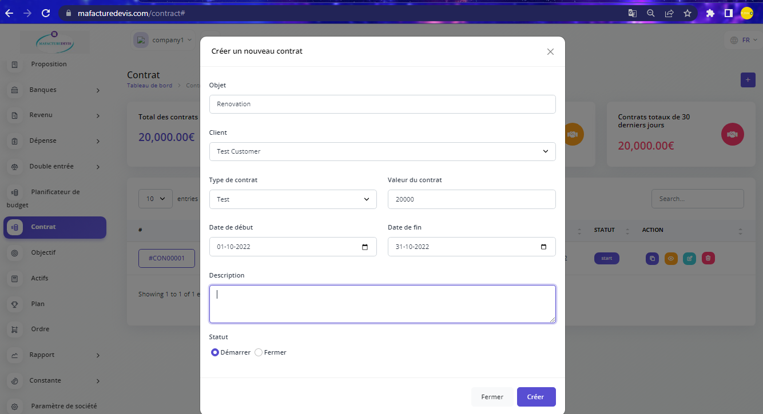Expand the Double entrée sidebar menu
Viewport: 763px width, 414px height.
(55, 166)
